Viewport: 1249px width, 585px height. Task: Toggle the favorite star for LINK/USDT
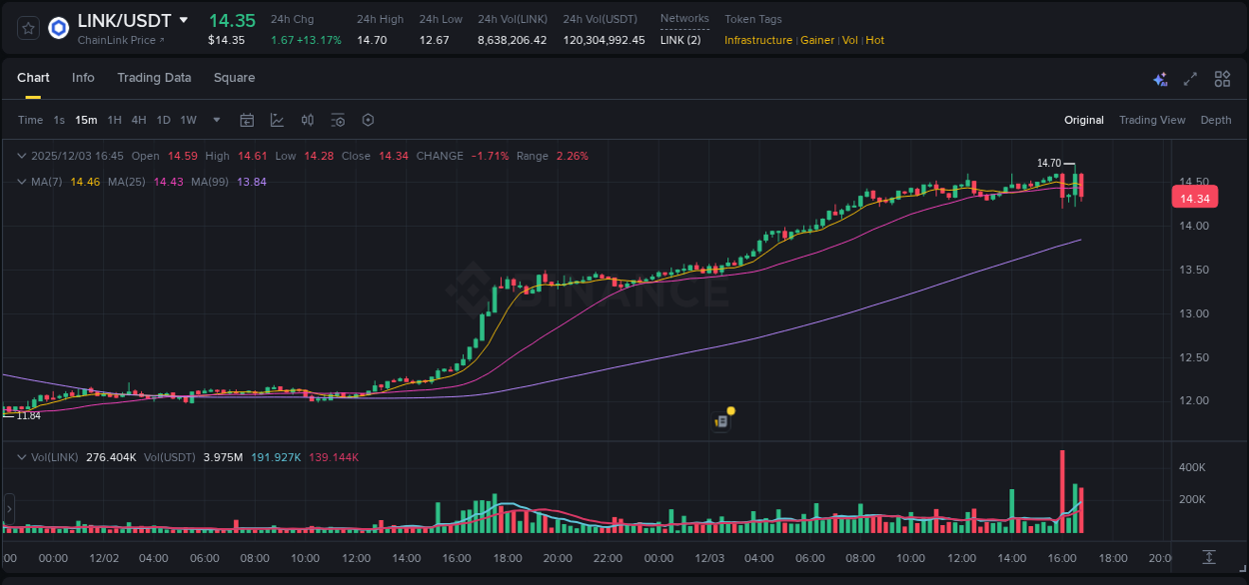26,27
